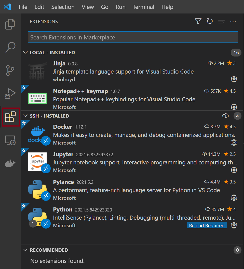
Task: Click the wholroyd publisher name
Action: click(64, 79)
